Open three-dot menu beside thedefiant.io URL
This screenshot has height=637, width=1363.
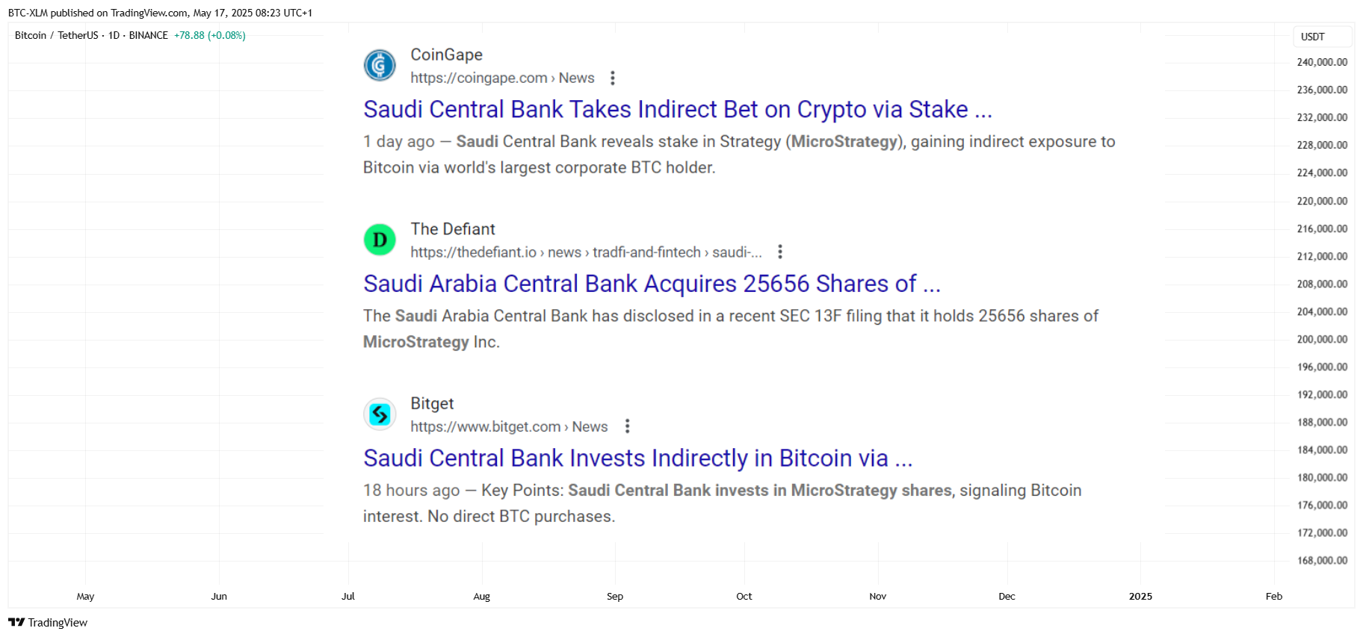coord(780,252)
